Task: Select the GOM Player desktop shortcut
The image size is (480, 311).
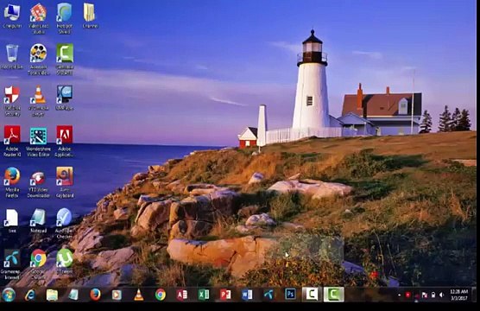Action: coord(65,98)
